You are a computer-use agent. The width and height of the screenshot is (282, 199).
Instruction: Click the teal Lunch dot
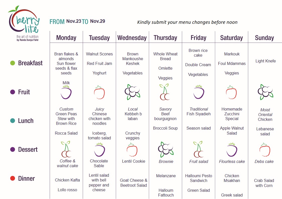coord(13,121)
